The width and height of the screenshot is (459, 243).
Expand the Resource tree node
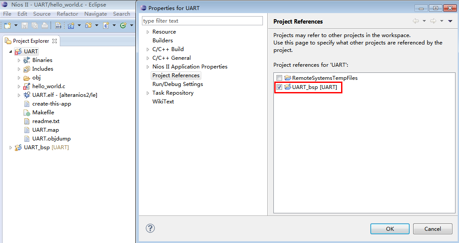pos(148,32)
